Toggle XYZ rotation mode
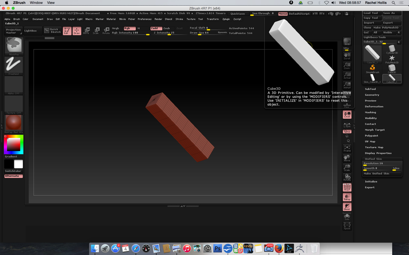 (347, 131)
